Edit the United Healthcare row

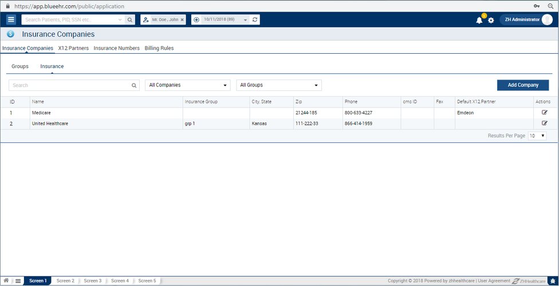[x=544, y=123]
